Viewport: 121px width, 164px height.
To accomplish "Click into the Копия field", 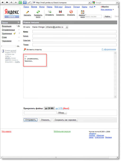I will click(x=74, y=36).
